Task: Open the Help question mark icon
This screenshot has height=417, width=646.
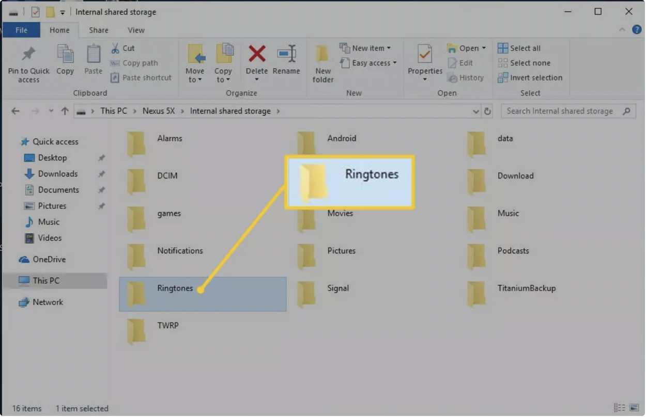Action: click(637, 29)
